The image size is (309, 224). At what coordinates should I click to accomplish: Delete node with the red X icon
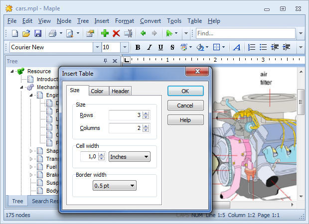pos(116,33)
